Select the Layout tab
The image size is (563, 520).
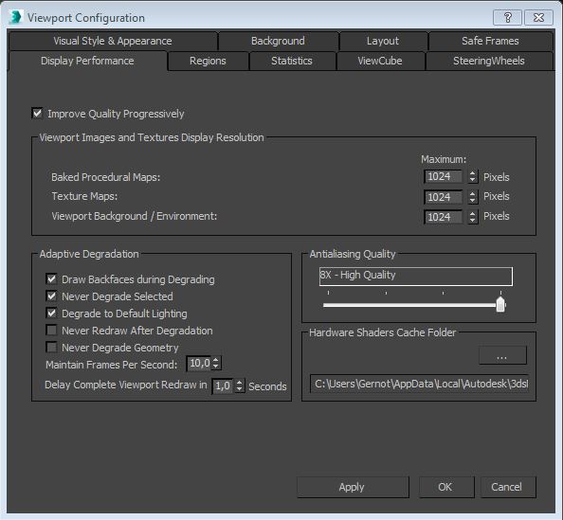coord(383,41)
